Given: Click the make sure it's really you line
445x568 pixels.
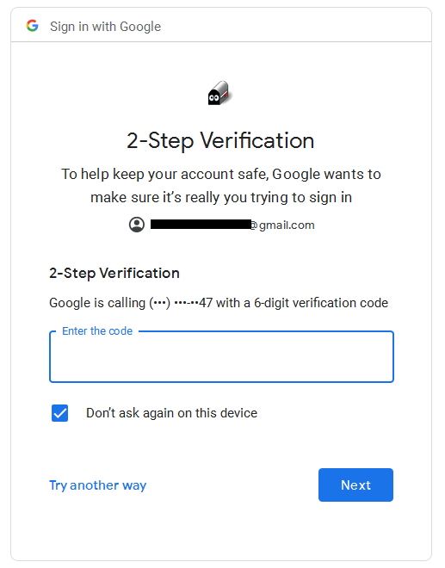Looking at the screenshot, I should point(221,197).
